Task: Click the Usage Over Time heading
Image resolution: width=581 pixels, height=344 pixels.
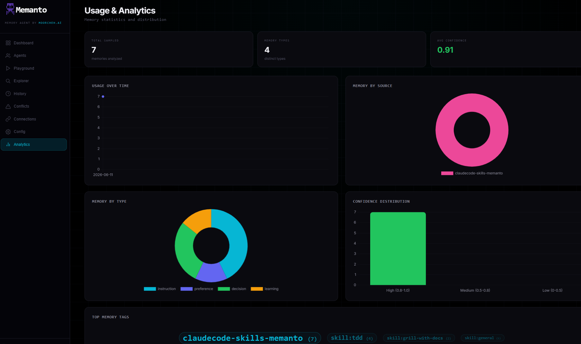Action: (111, 86)
